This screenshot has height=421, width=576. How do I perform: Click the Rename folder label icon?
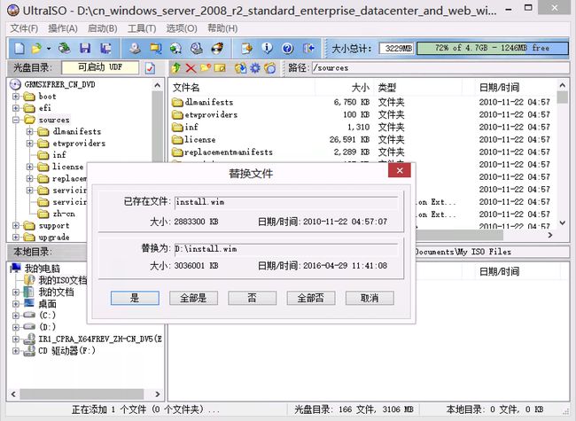pos(220,68)
